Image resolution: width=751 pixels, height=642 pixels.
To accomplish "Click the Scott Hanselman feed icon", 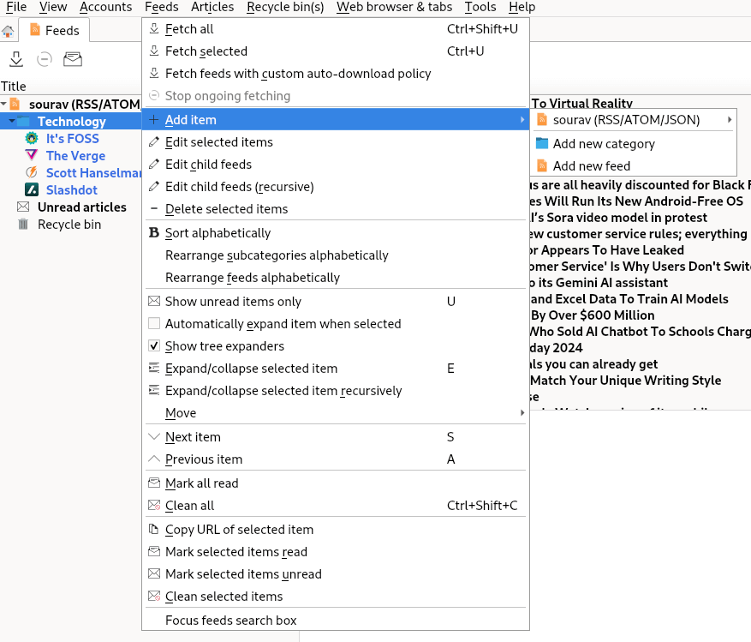I will (x=32, y=173).
